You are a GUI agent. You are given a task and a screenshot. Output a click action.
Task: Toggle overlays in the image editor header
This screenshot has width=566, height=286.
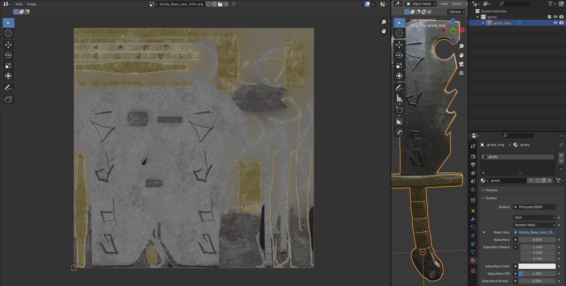(367, 4)
